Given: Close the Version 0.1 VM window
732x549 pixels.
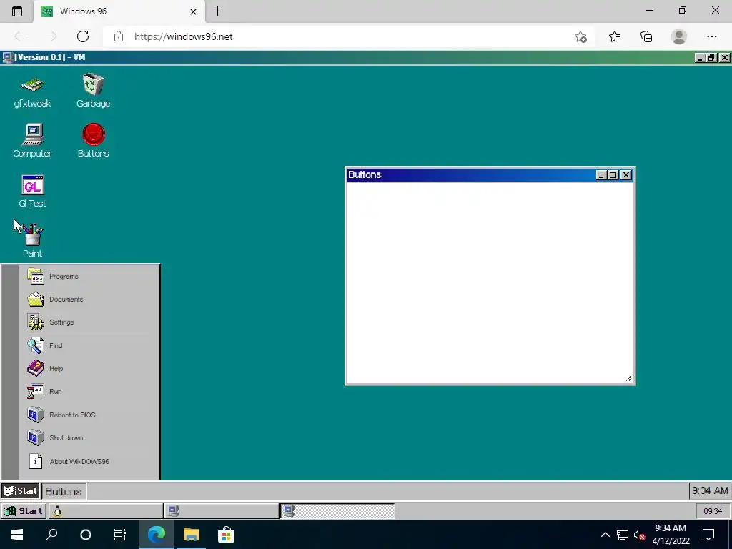Looking at the screenshot, I should [724, 57].
